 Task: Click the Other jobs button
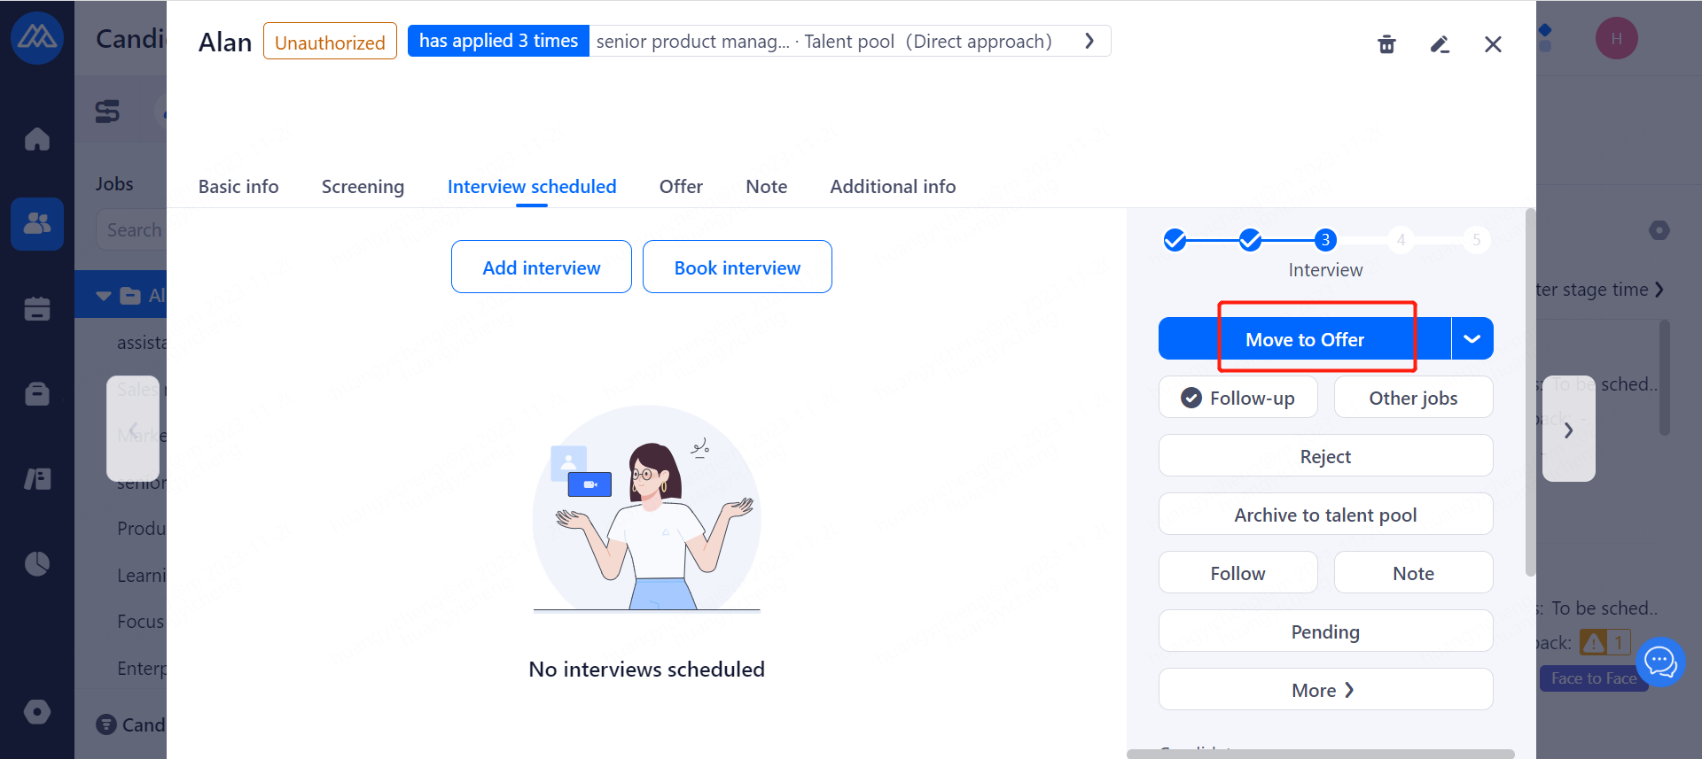pos(1414,398)
